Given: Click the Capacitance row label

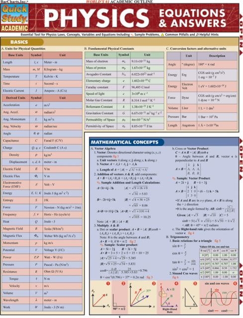Looking at the screenshot, I should pos(11,141).
